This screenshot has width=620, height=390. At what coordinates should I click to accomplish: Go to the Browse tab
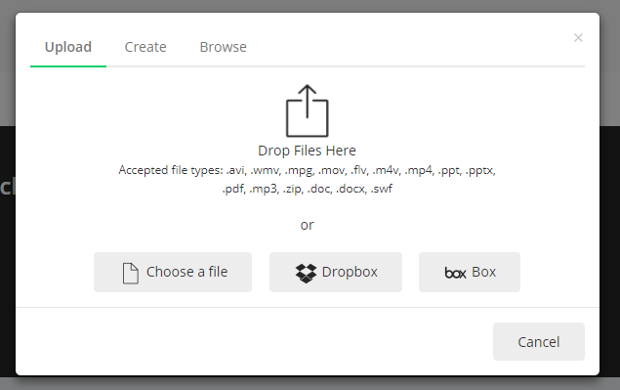(x=223, y=47)
